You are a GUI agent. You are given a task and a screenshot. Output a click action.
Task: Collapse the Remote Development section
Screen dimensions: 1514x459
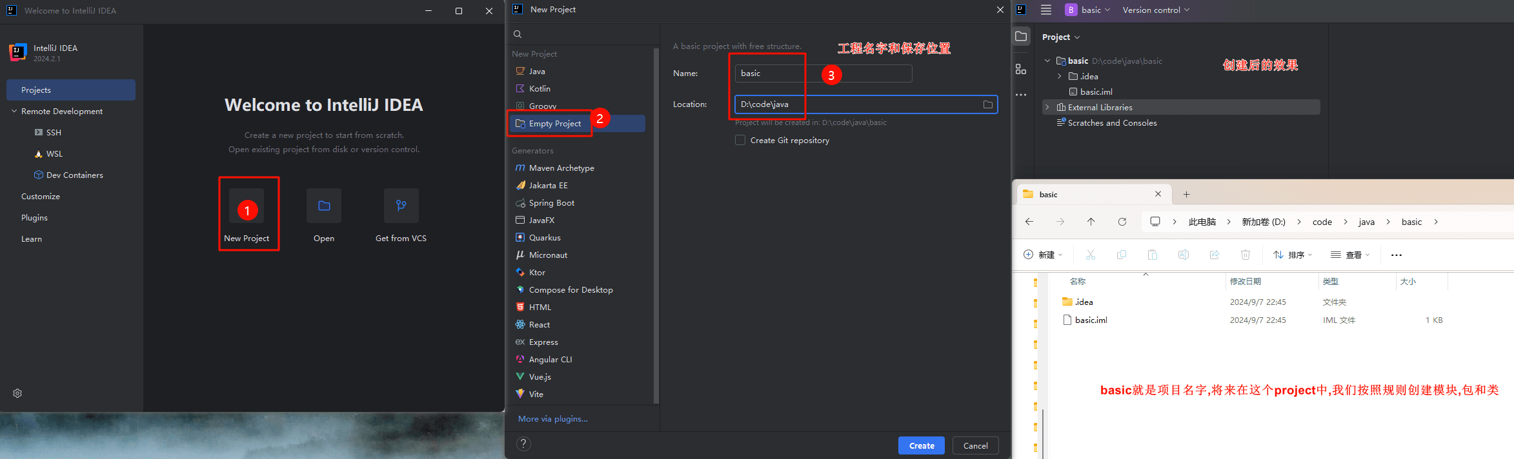[14, 111]
